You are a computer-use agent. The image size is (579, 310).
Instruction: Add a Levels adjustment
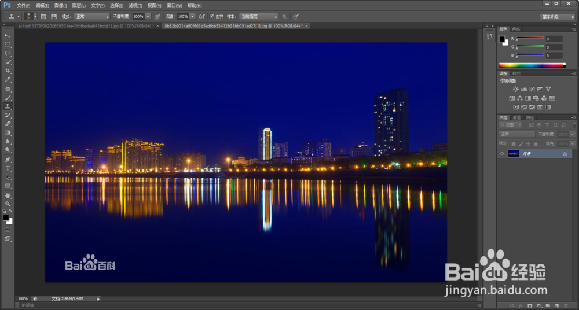coord(523,89)
